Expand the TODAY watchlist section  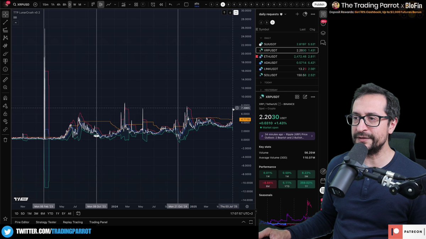(261, 82)
